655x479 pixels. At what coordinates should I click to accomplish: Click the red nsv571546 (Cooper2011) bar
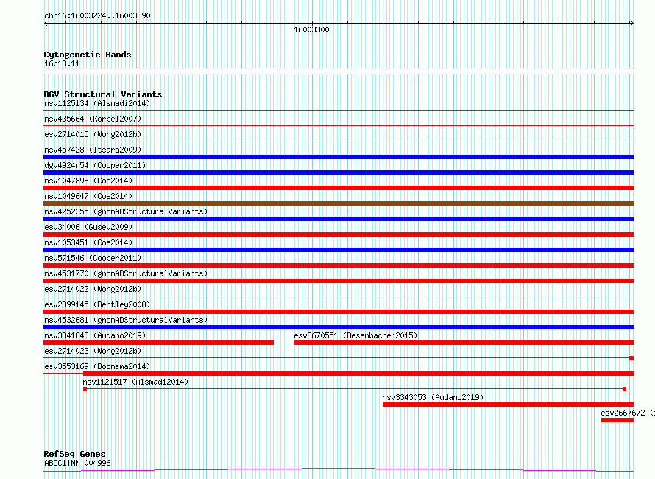click(x=339, y=265)
